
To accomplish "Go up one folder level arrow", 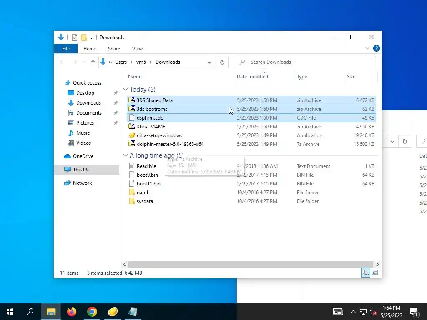I will [93, 62].
